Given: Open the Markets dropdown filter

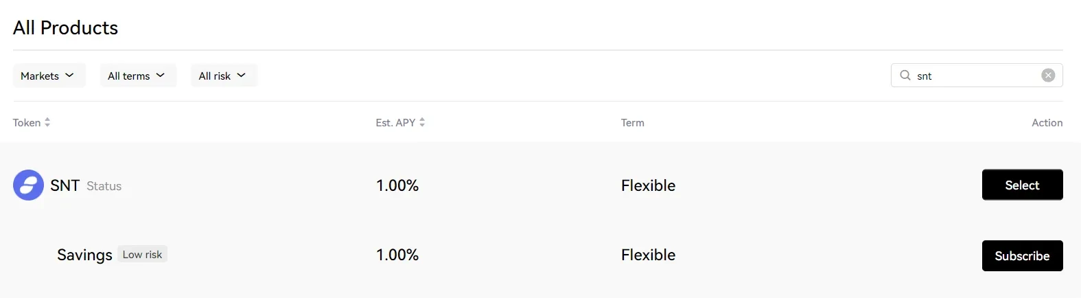Looking at the screenshot, I should pyautogui.click(x=49, y=76).
